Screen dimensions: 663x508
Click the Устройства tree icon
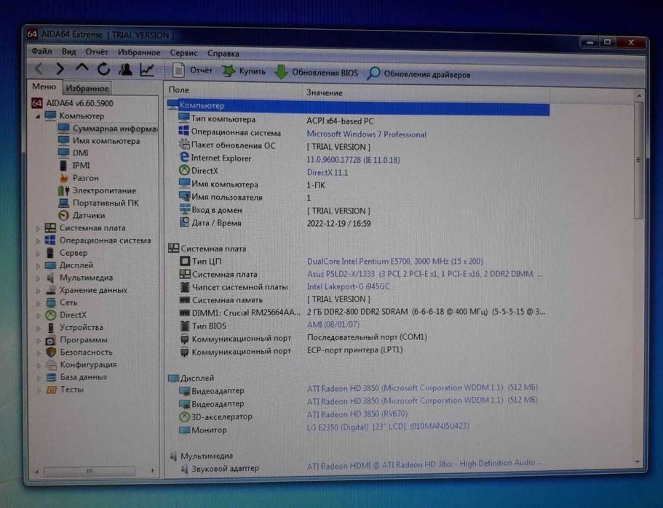pos(51,328)
